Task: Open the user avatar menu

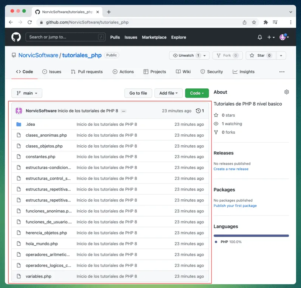Action: 284,37
